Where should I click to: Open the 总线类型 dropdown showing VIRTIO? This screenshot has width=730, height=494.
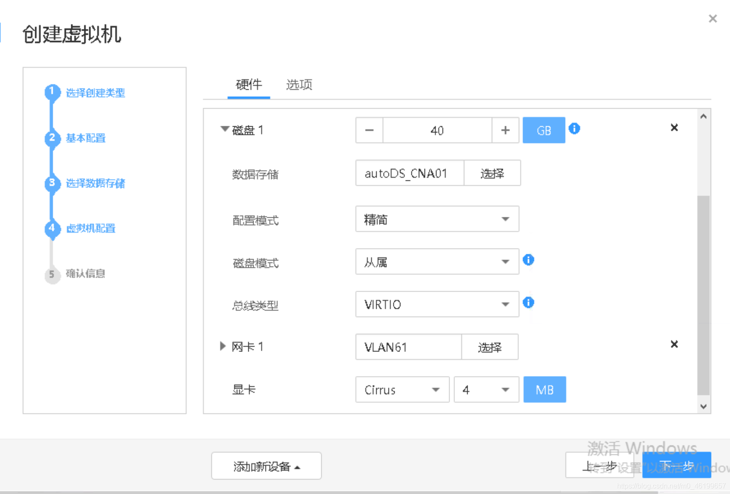(x=437, y=304)
